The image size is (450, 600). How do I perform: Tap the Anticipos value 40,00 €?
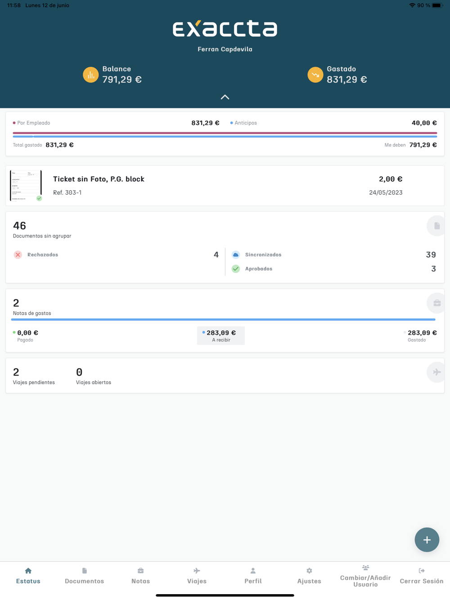click(x=424, y=123)
